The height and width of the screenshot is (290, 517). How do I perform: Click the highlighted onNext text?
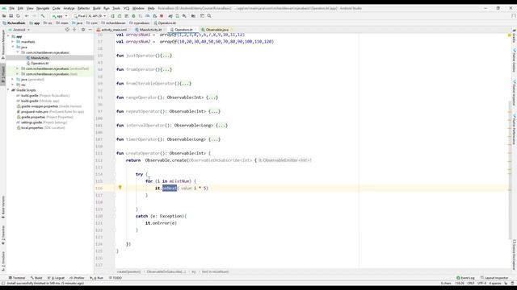[x=170, y=188]
